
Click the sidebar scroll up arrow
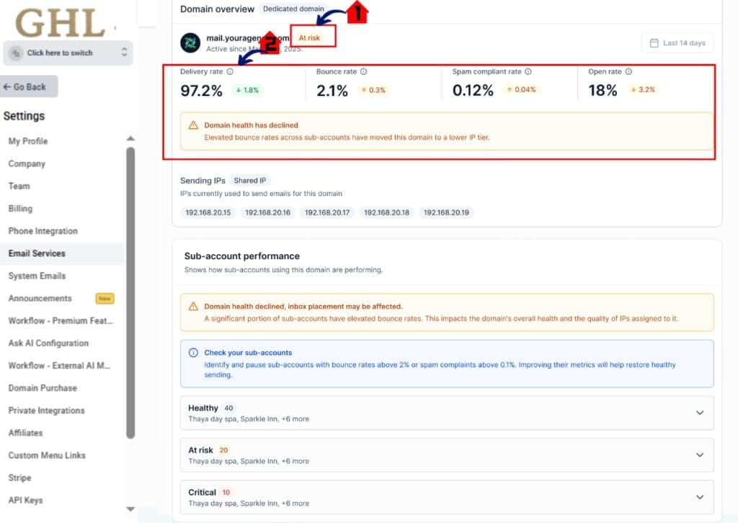130,139
